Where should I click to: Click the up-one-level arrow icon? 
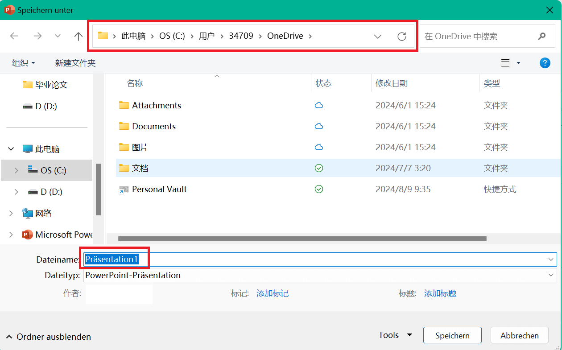coord(79,36)
